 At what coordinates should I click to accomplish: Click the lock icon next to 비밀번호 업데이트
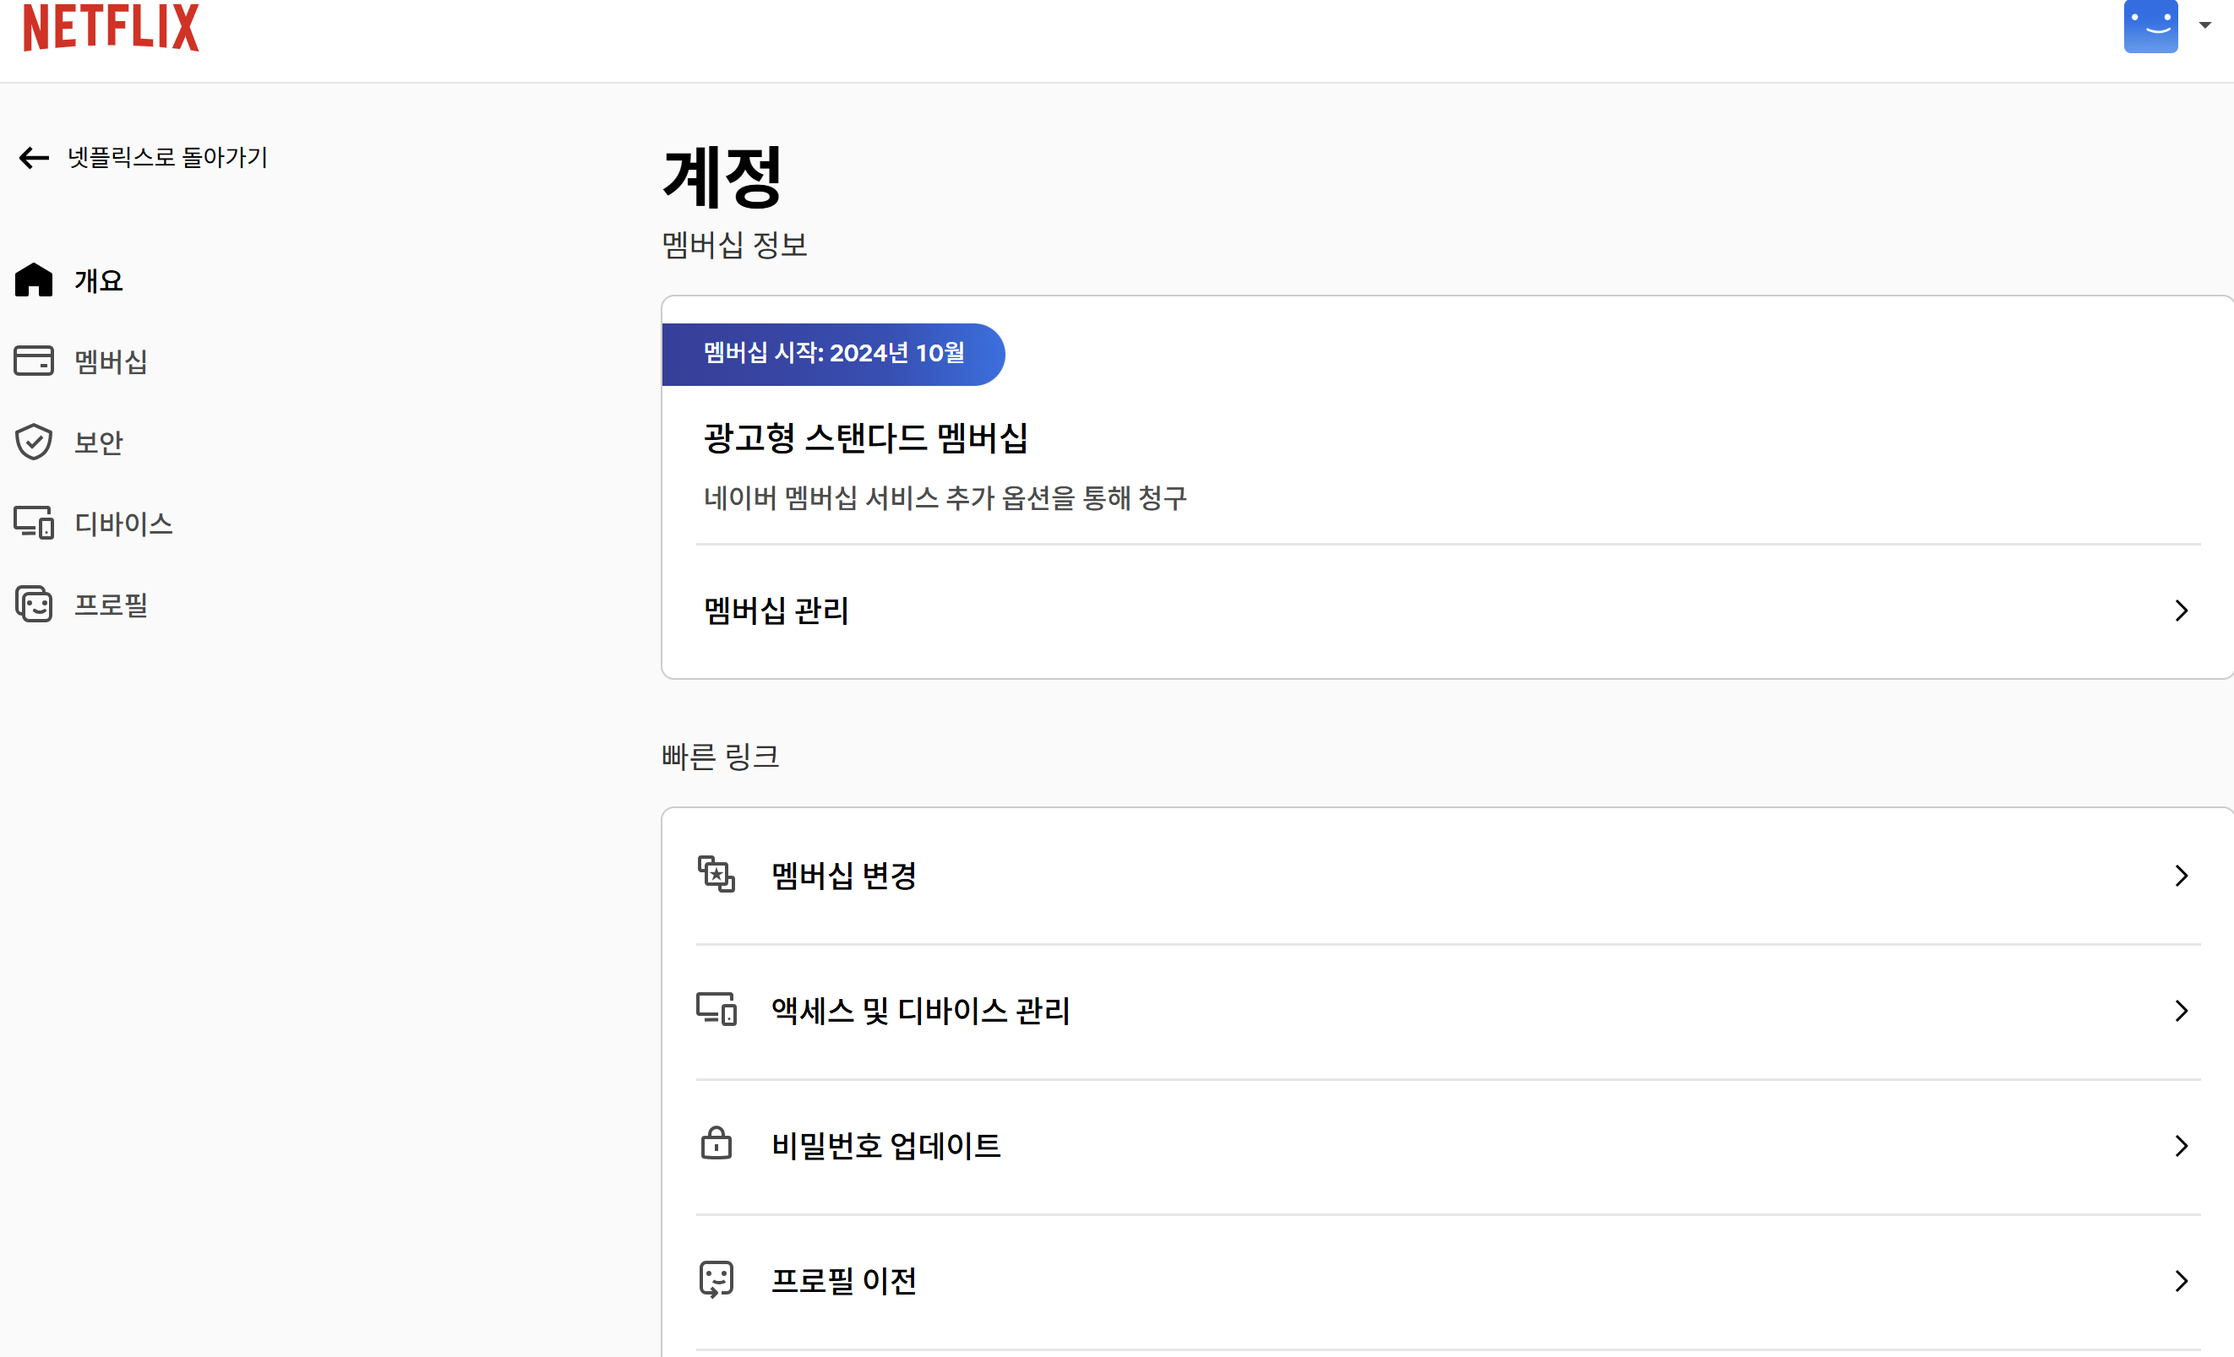point(717,1144)
